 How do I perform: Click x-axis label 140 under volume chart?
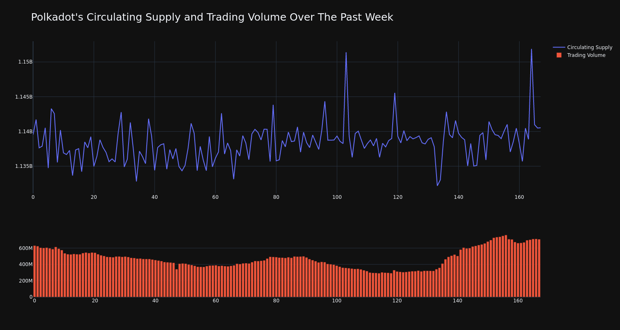[x=458, y=301]
